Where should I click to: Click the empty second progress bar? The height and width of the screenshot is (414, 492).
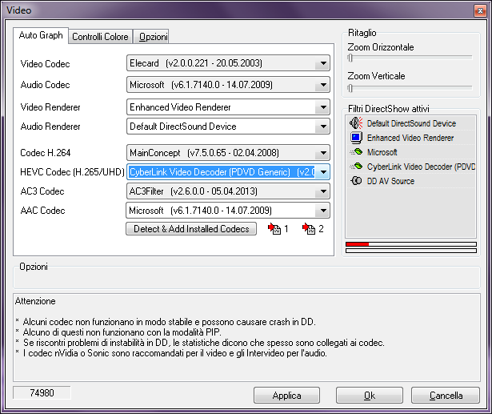click(411, 251)
